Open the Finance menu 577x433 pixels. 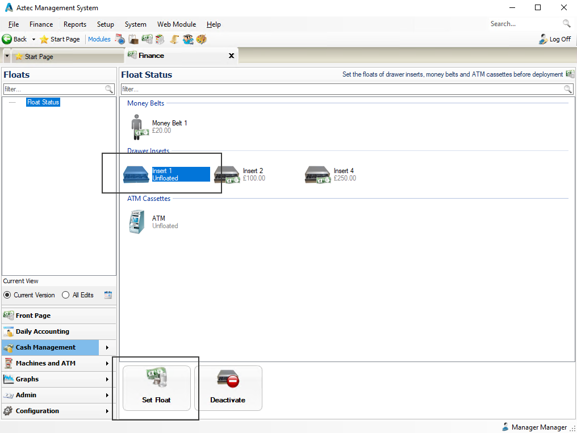tap(40, 24)
